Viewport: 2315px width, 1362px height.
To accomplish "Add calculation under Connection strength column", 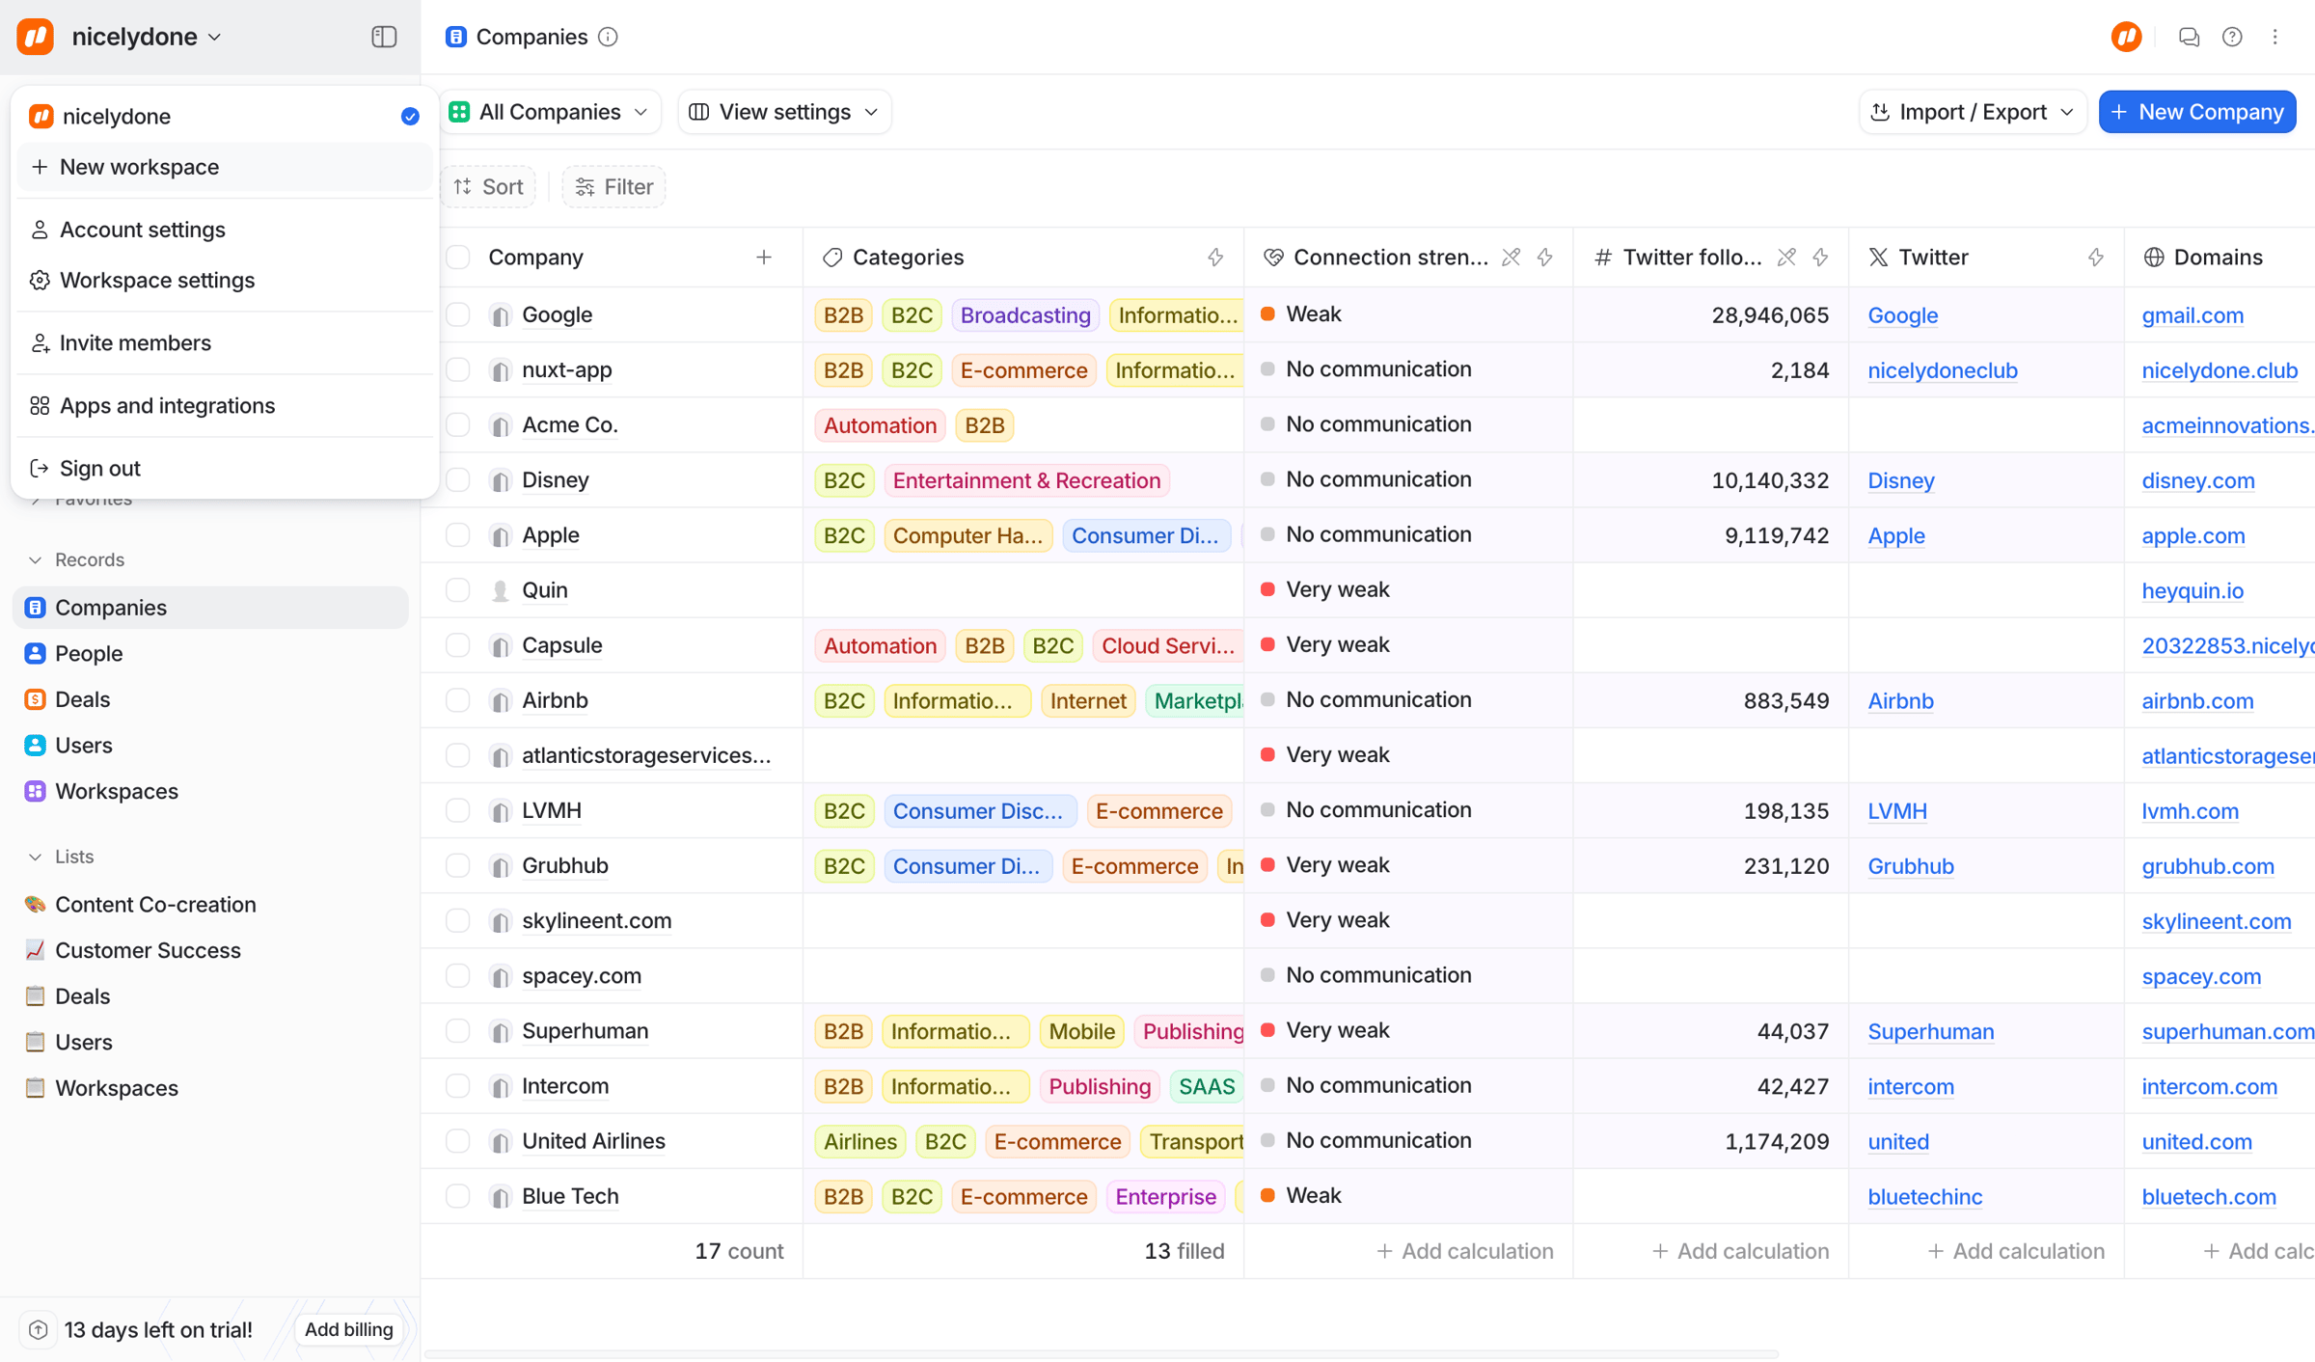I will pyautogui.click(x=1464, y=1252).
